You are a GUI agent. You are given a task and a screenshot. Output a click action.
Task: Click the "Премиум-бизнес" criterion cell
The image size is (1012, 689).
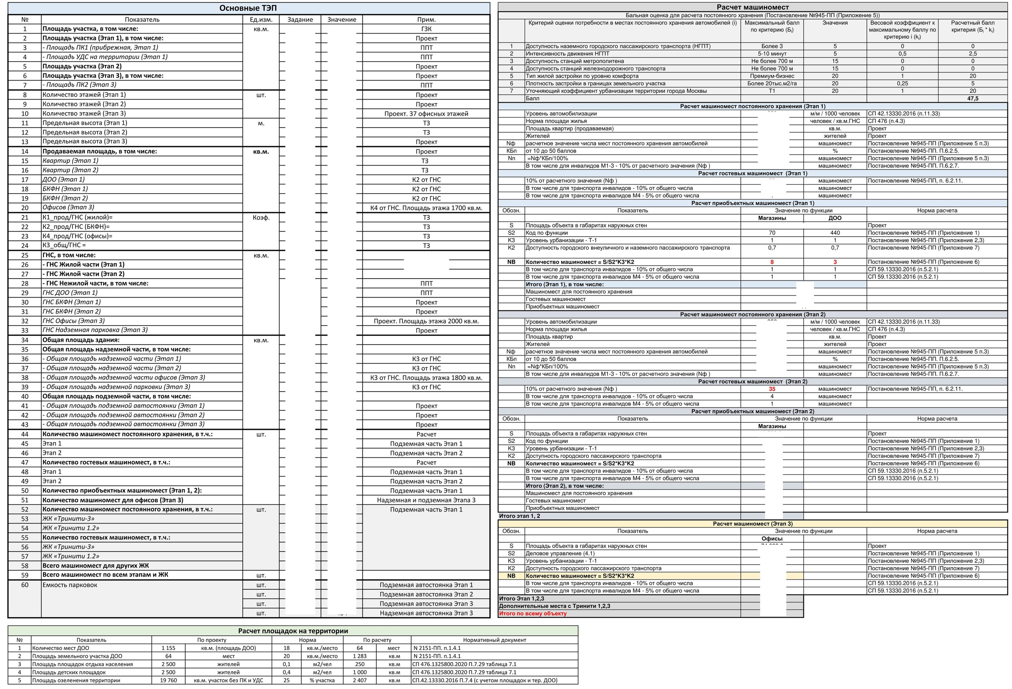pyautogui.click(x=772, y=76)
